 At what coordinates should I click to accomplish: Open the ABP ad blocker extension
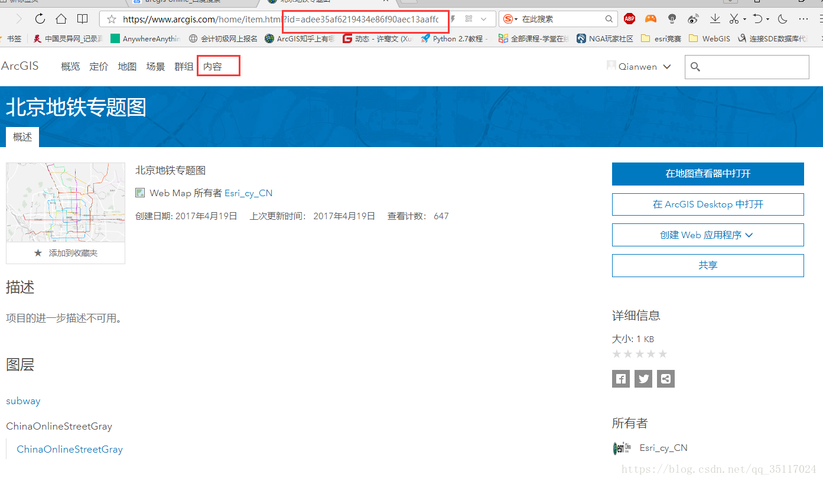pos(629,19)
